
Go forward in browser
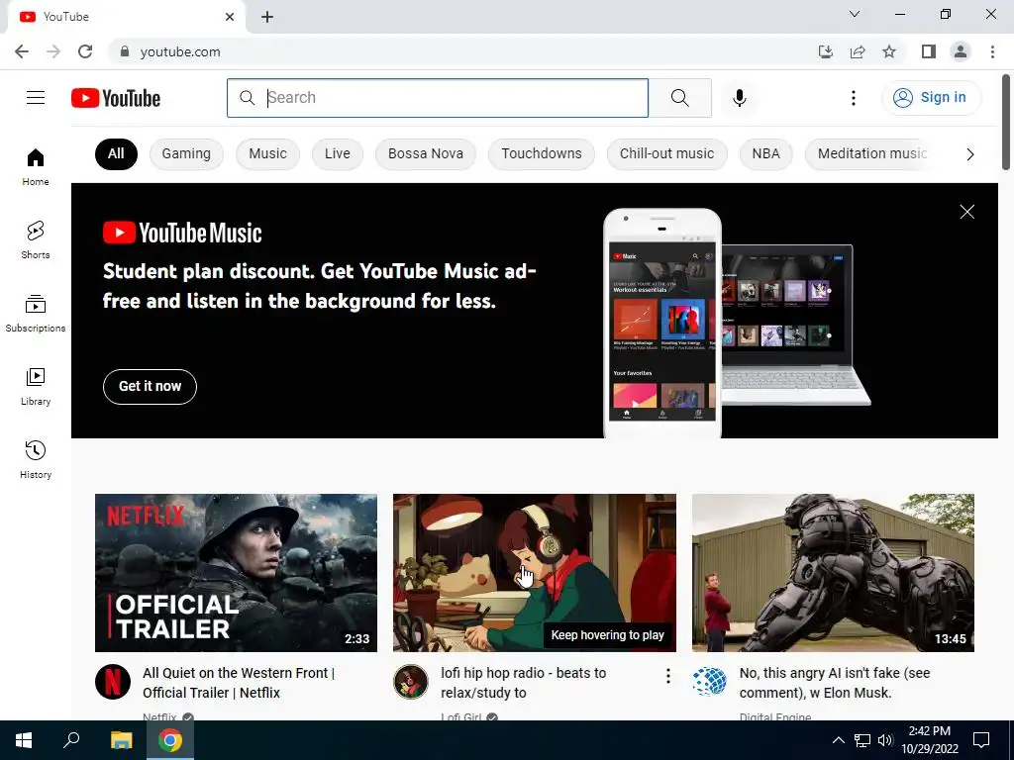tap(53, 51)
